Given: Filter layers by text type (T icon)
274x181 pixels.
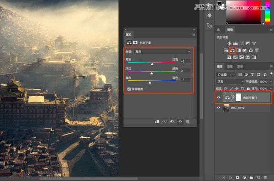Looking at the screenshot, I should point(253,75).
